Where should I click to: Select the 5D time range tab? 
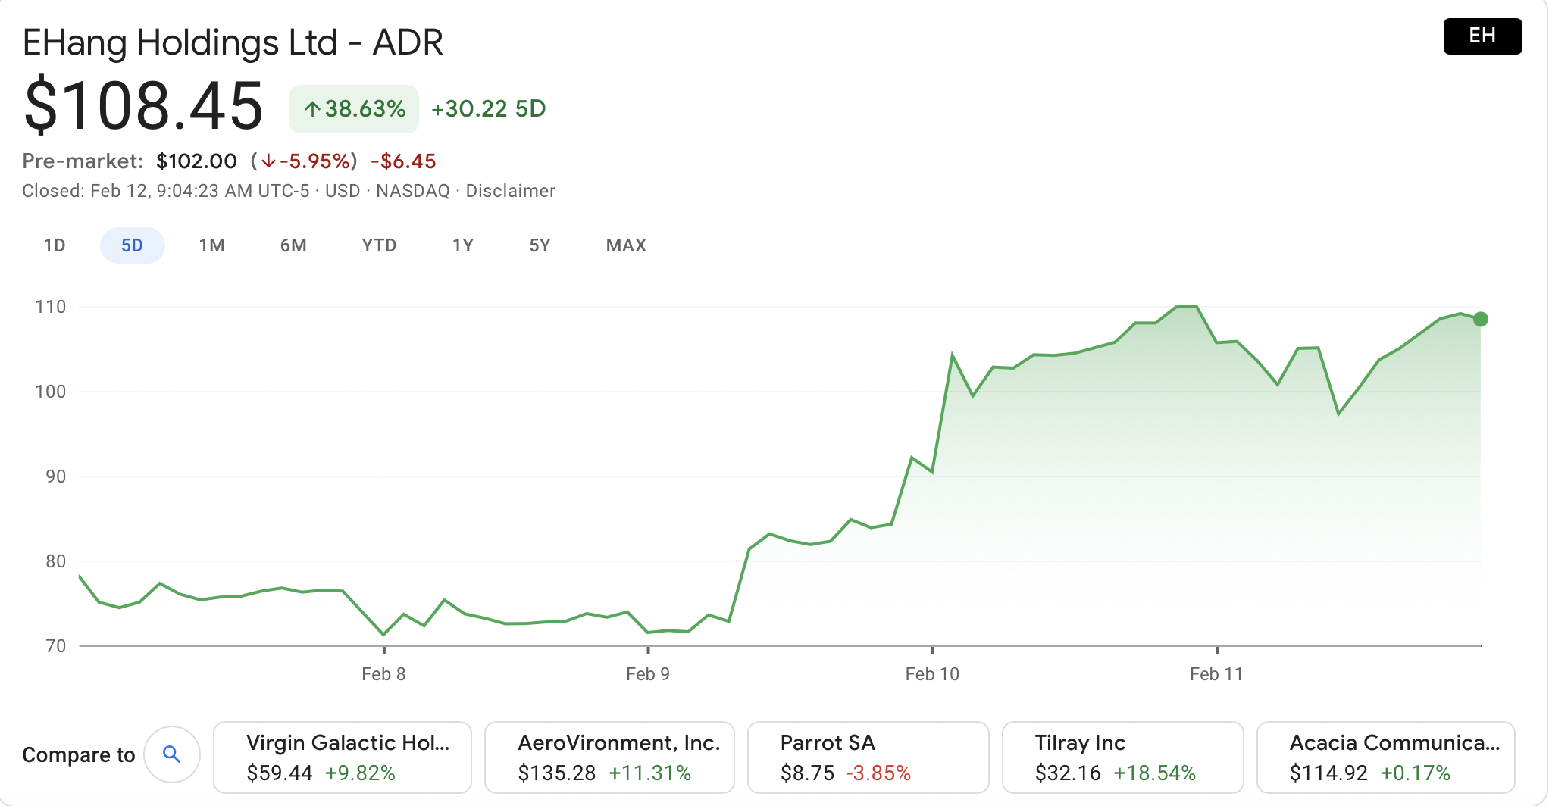[x=132, y=245]
